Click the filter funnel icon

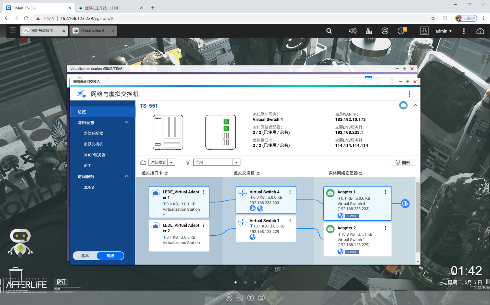click(x=188, y=162)
